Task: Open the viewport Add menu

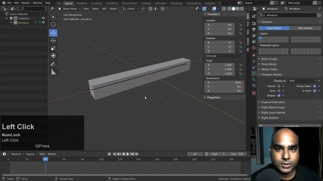Action: pyautogui.click(x=104, y=9)
